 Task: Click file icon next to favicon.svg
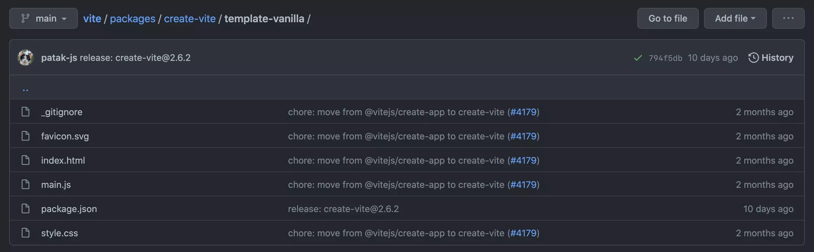[x=26, y=136]
